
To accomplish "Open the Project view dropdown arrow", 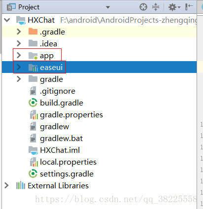I will [108, 7].
